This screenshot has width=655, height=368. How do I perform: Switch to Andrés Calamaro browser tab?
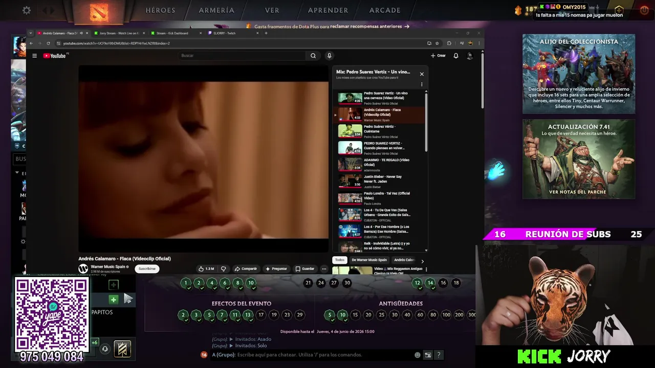(x=62, y=33)
